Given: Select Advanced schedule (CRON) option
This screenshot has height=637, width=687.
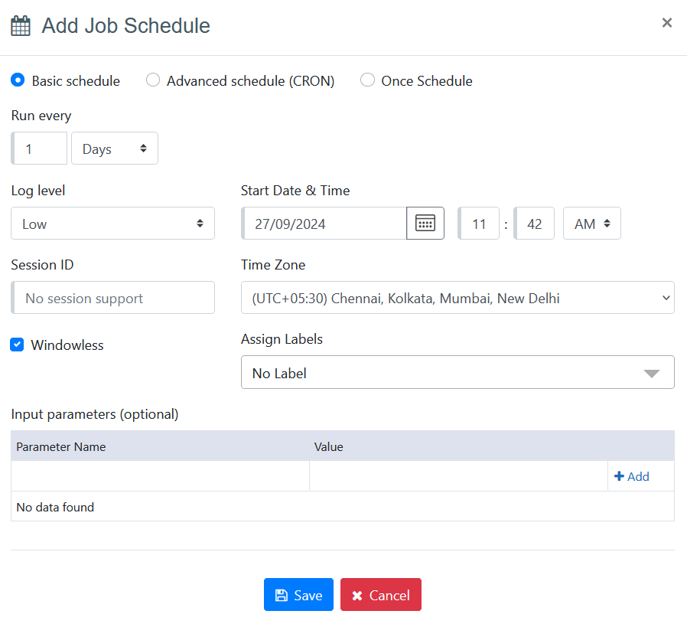Looking at the screenshot, I should click(153, 80).
